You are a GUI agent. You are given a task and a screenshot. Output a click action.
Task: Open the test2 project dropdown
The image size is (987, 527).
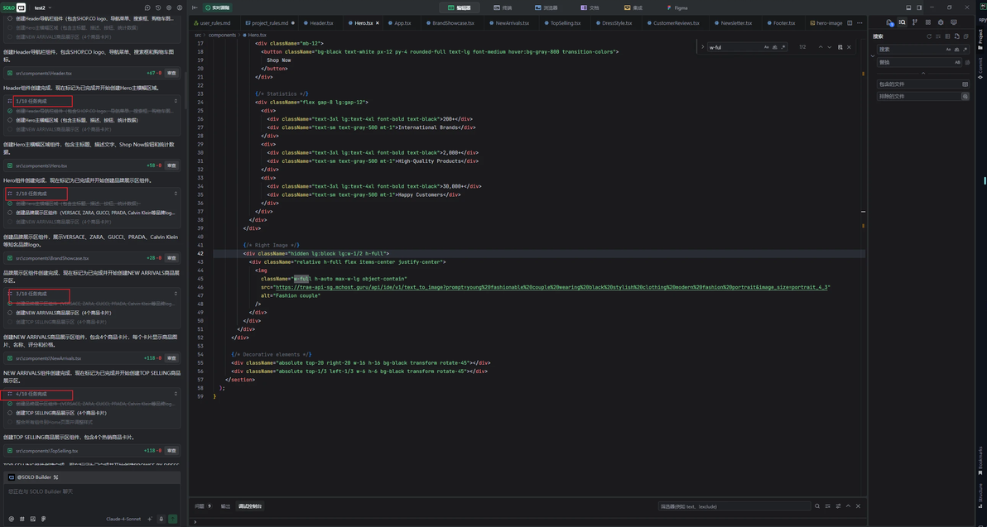click(42, 7)
